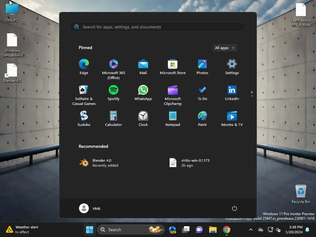Viewport: 316px width, 237px height.
Task: Launch Google Chrome from taskbar
Action: point(227,230)
